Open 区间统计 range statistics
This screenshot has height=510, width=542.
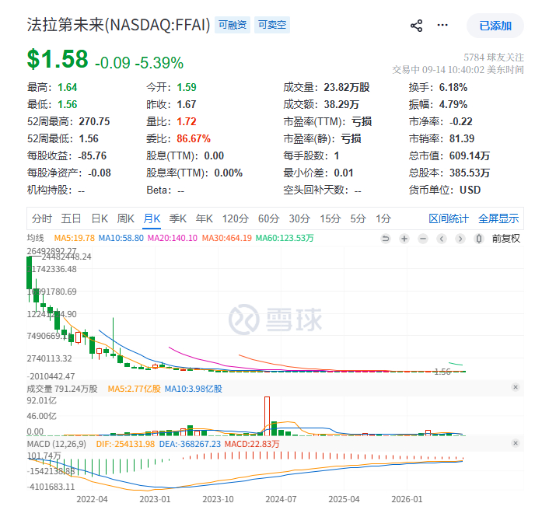(449, 218)
